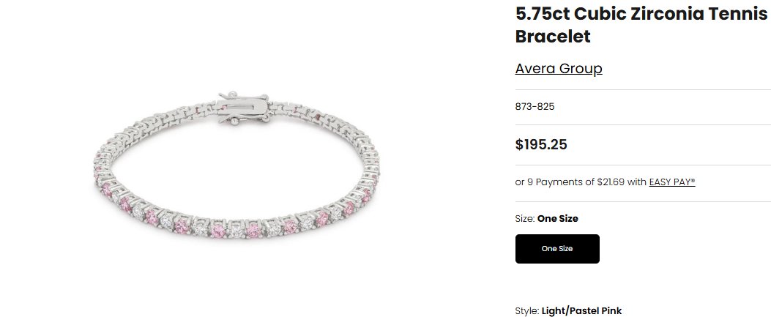The image size is (771, 317).
Task: Click the word Style before Light/Pastel Pink
Action: [x=526, y=311]
